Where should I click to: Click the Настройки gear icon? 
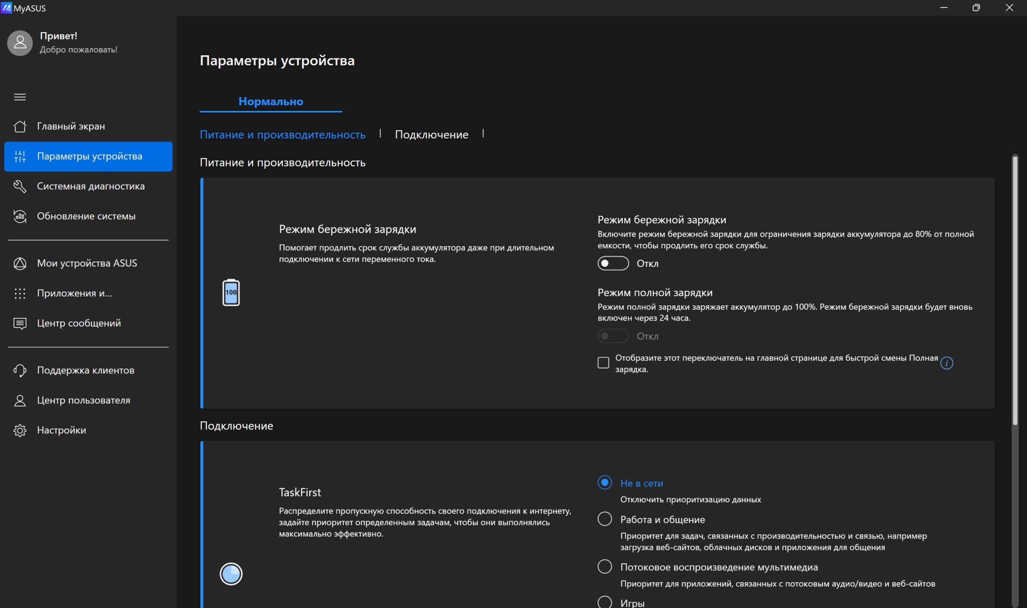[x=20, y=430]
